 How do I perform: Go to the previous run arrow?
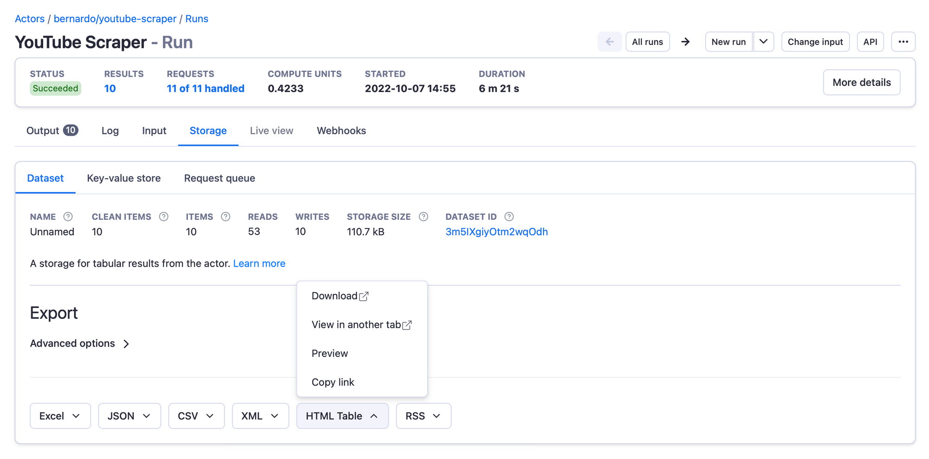(x=609, y=42)
